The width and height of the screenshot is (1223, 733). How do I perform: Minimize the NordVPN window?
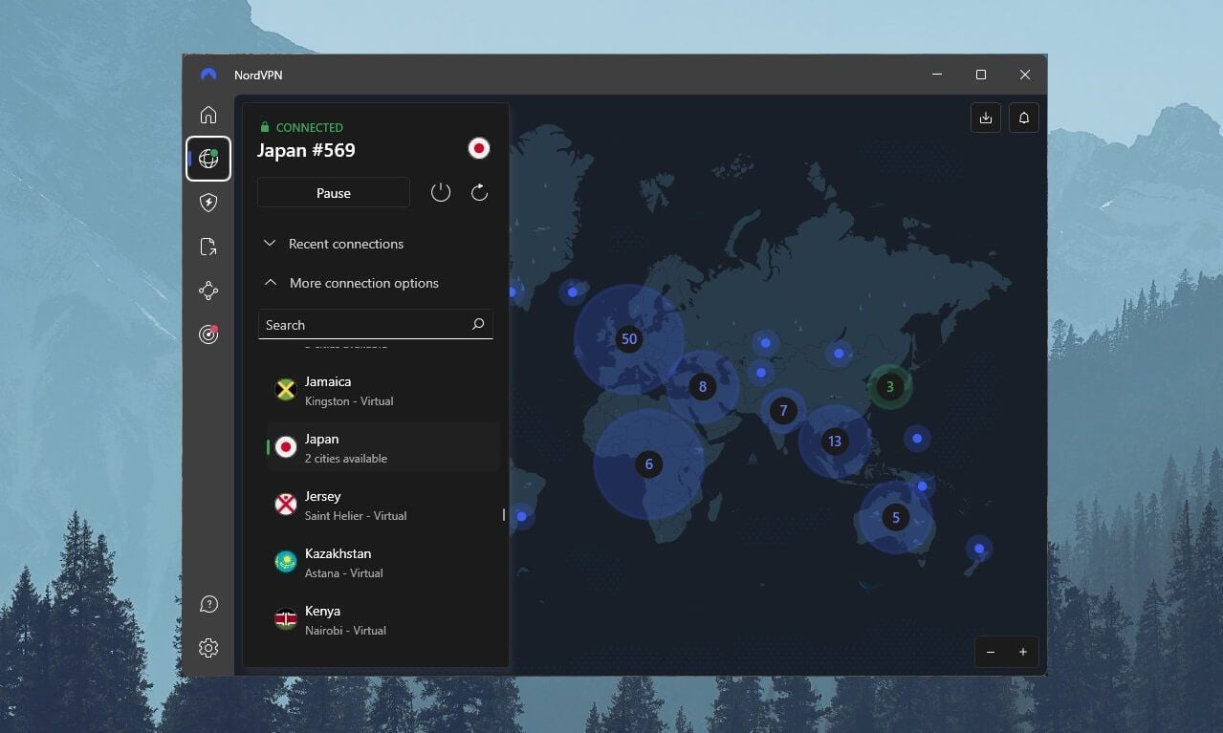point(937,75)
